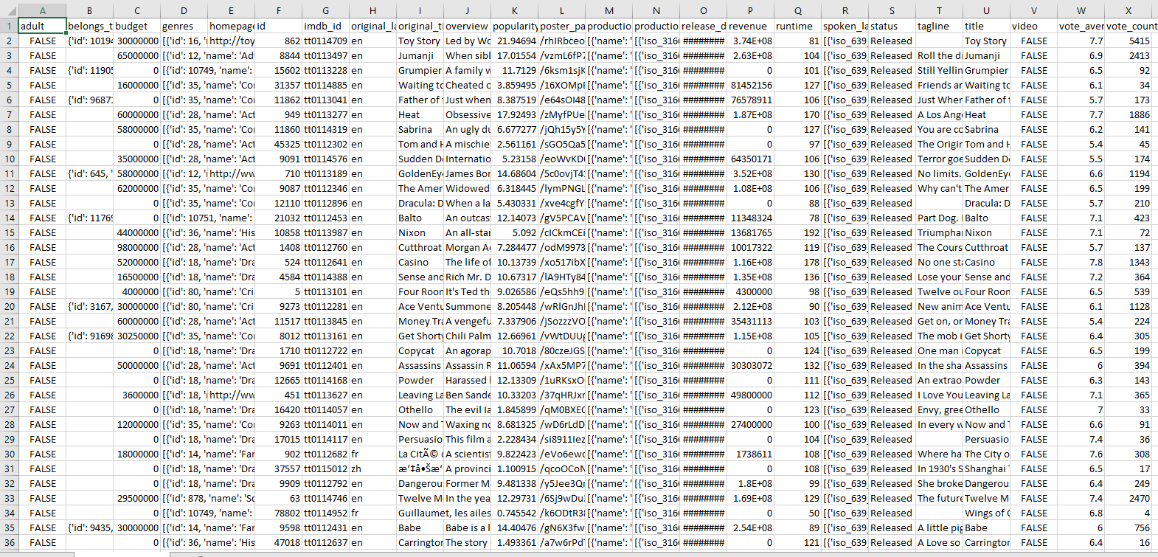Screen dimensions: 1158x557
Task: Select the collection cell starting "{'id': 645"
Action: click(90, 173)
